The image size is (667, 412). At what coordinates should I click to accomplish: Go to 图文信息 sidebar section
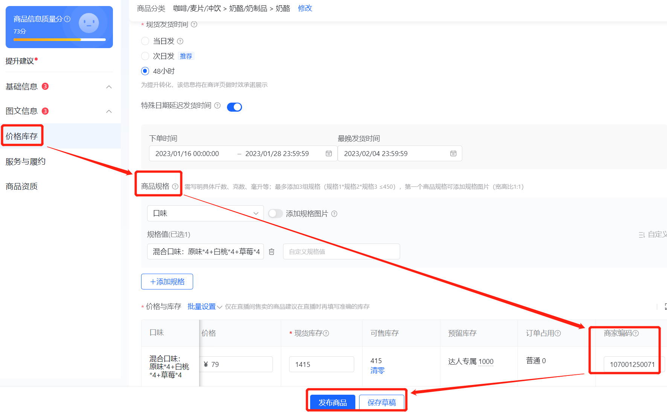click(21, 111)
